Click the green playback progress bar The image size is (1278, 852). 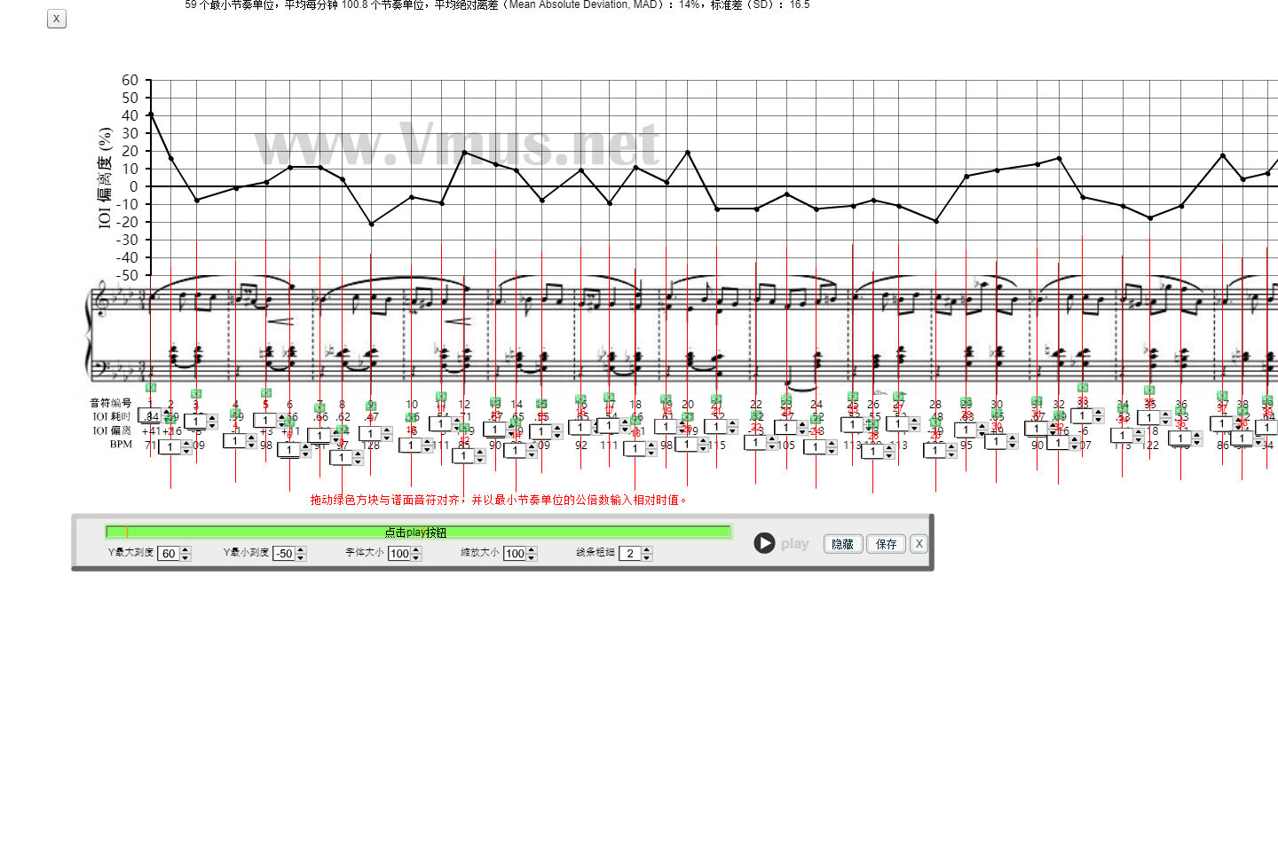pos(417,532)
